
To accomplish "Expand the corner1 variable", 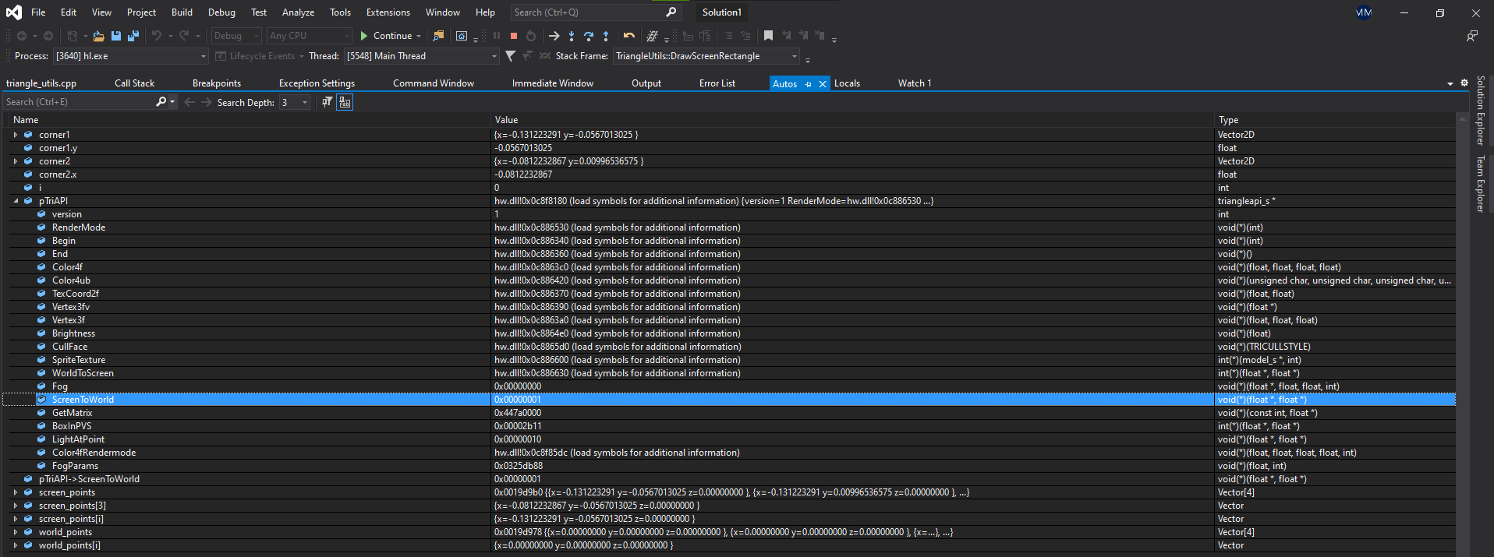I will tap(16, 135).
